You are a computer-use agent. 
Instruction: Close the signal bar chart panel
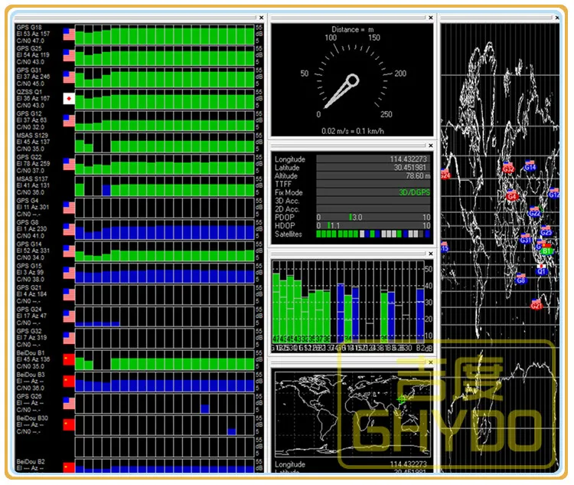click(x=431, y=254)
